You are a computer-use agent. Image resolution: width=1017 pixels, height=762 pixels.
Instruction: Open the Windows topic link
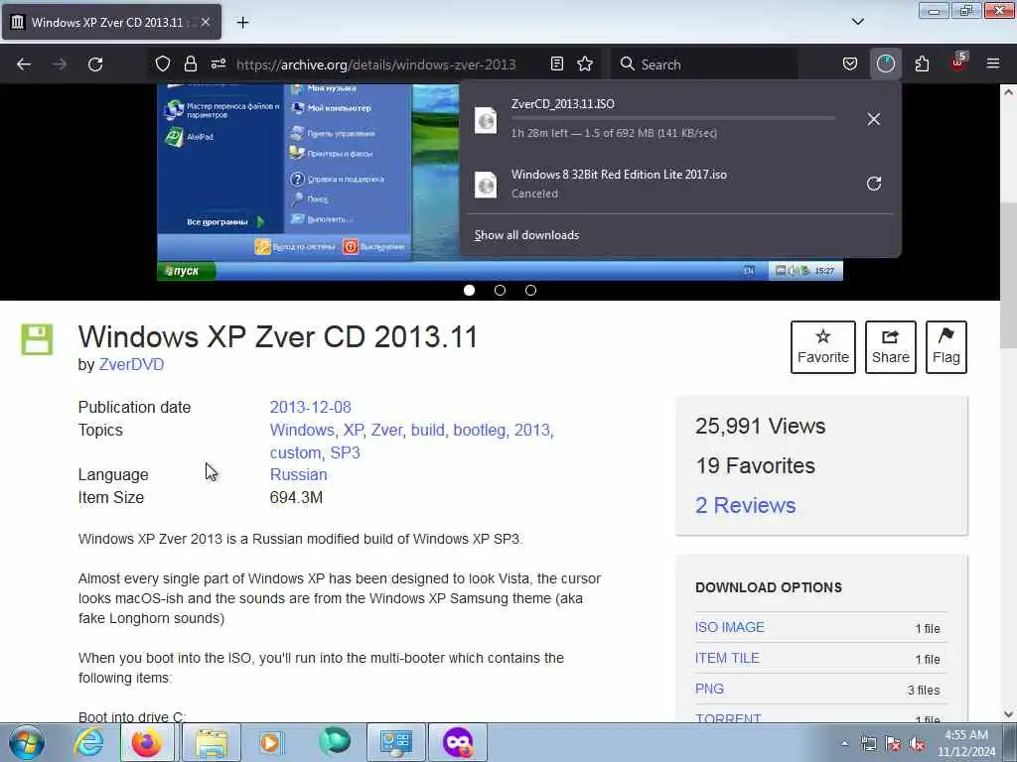(302, 431)
